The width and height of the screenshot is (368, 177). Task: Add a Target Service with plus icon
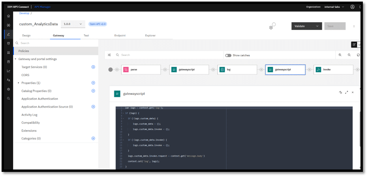[93, 67]
